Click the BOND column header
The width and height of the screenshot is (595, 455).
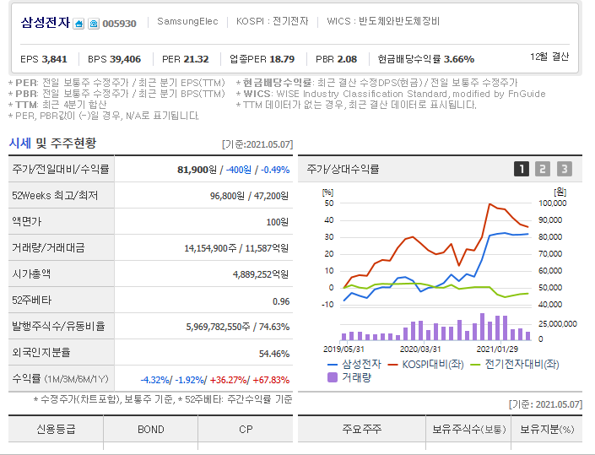[x=150, y=429]
